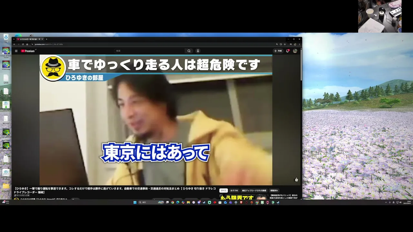Open a new browser tab

pos(46,39)
